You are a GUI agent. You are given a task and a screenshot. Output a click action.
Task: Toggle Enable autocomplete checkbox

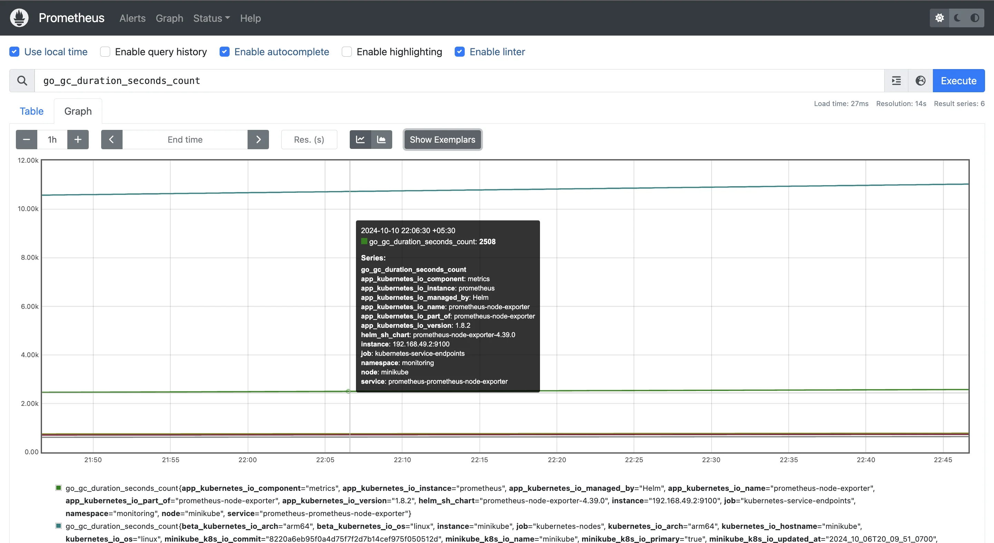point(224,52)
